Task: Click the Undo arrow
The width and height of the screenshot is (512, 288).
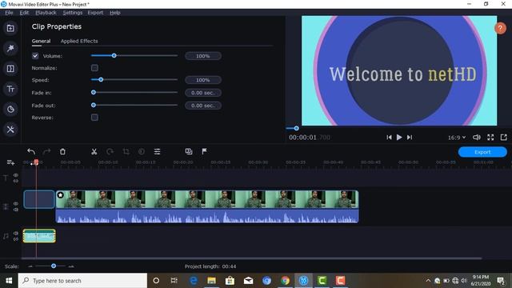Action: [31, 151]
